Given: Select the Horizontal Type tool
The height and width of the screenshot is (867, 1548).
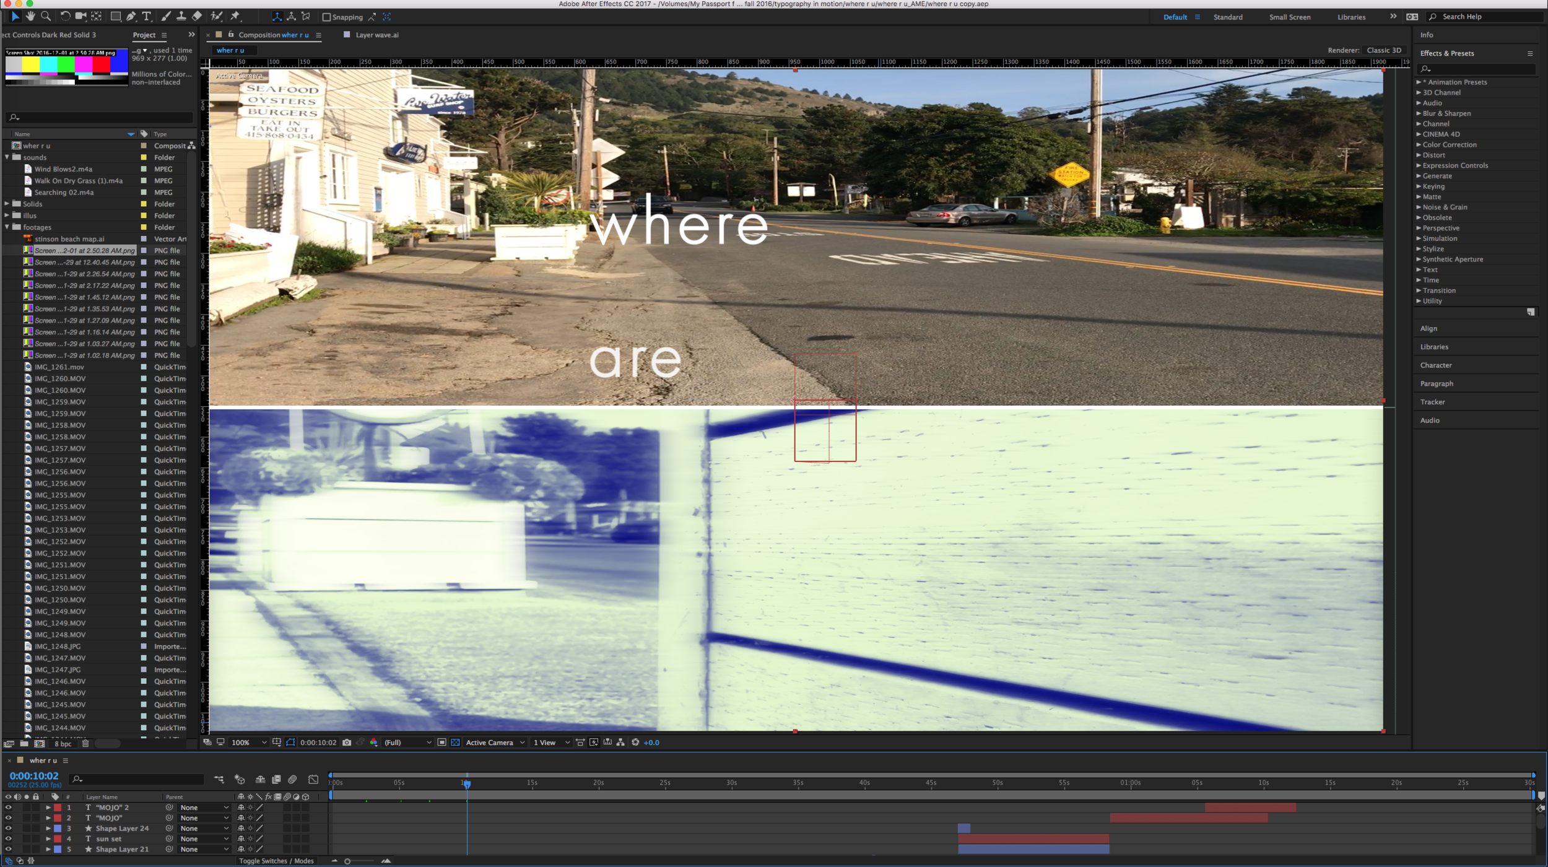Looking at the screenshot, I should pyautogui.click(x=147, y=16).
